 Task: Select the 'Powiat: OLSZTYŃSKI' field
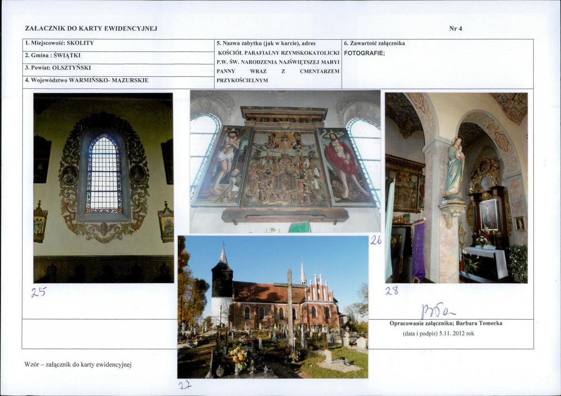(118, 70)
